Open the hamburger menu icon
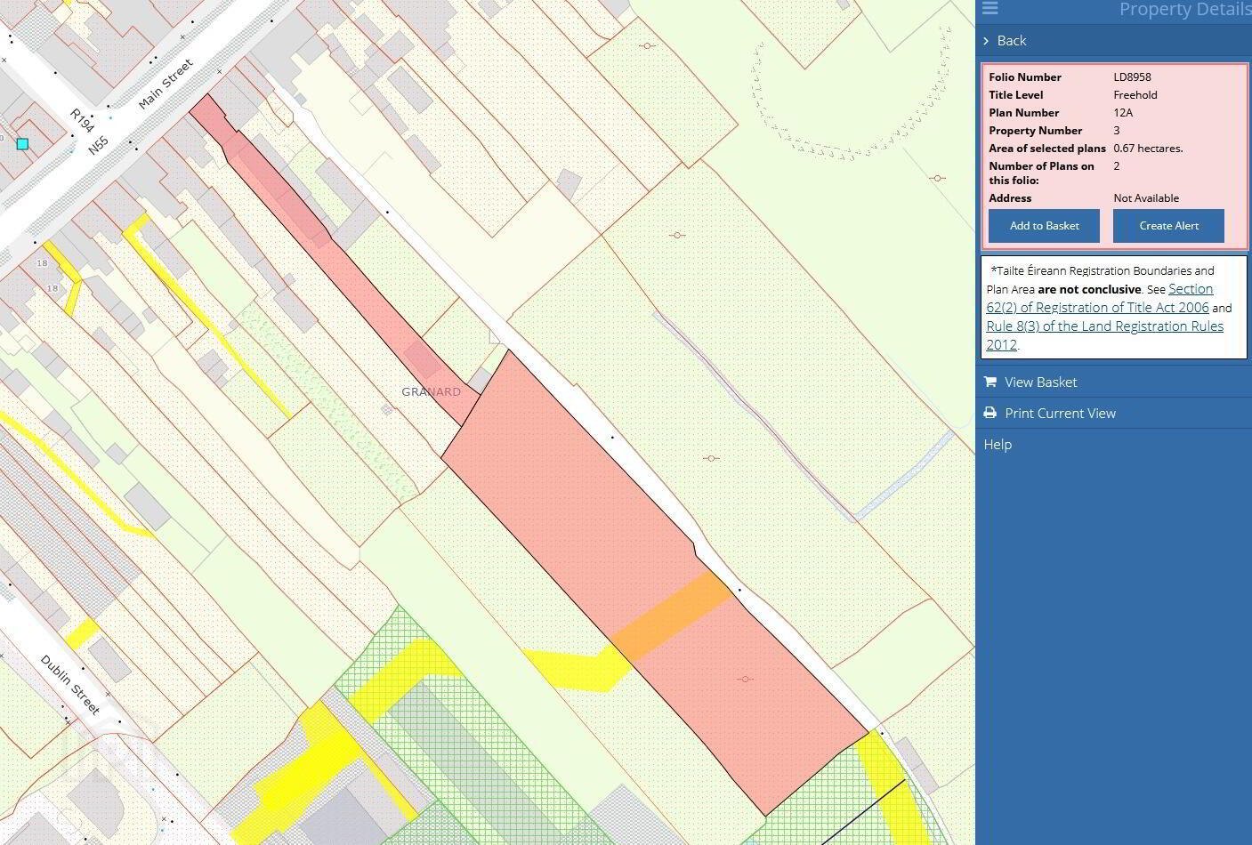This screenshot has width=1252, height=845. pyautogui.click(x=989, y=8)
